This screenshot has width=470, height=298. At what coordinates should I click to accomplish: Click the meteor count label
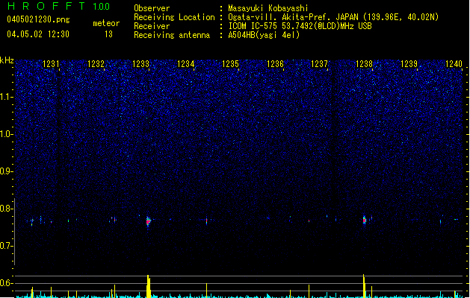(106, 23)
